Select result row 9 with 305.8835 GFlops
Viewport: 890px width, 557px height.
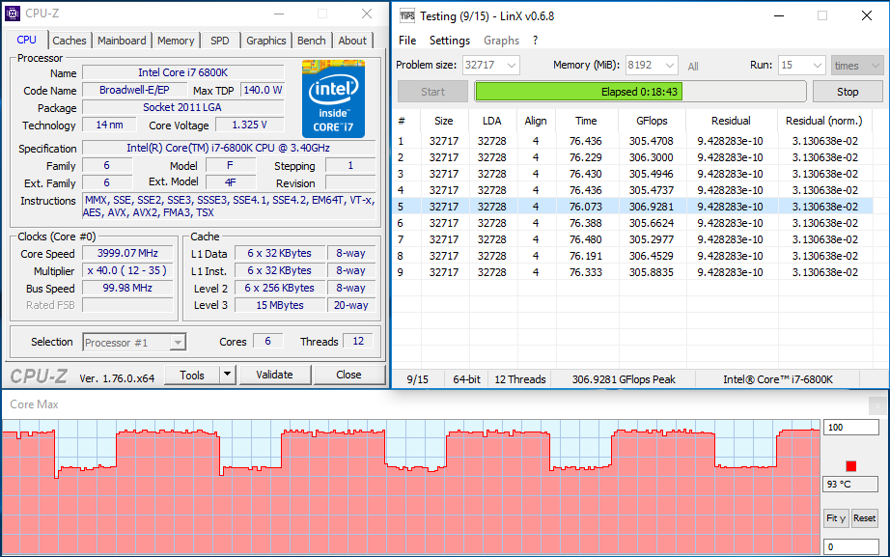pos(632,272)
